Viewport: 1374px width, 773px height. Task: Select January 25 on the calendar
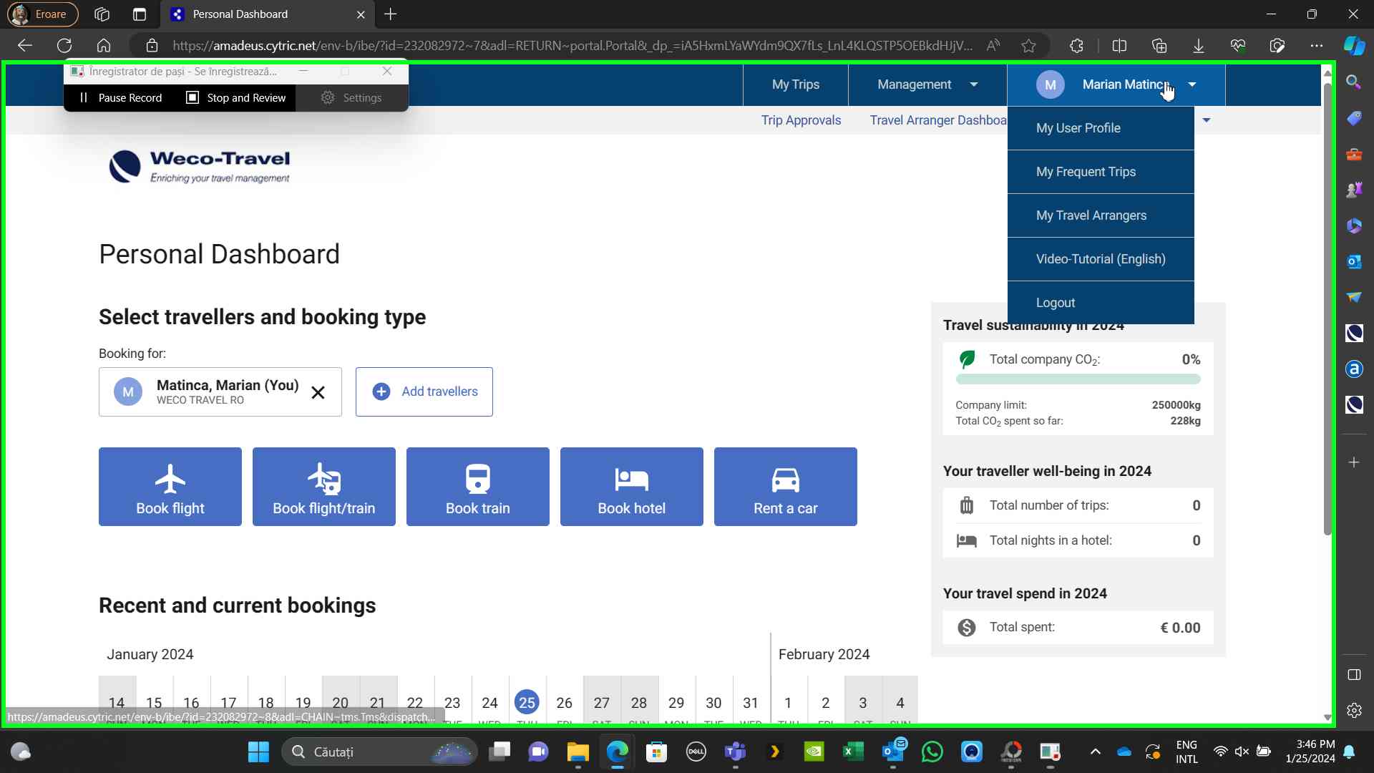527,702
